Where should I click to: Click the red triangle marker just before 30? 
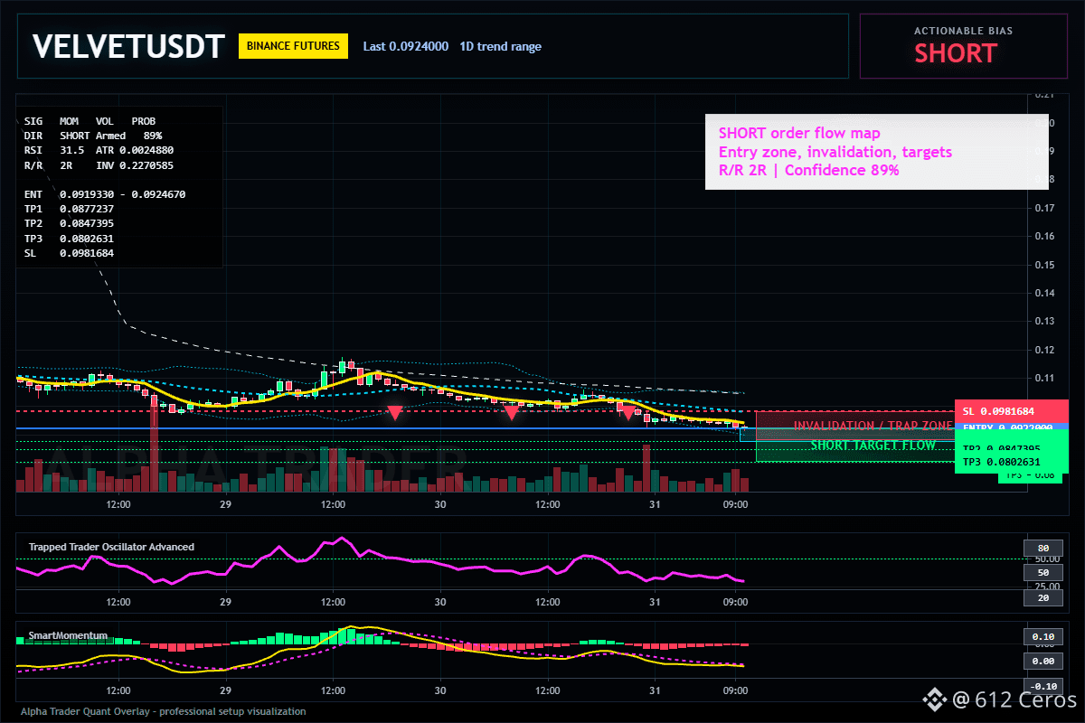coord(395,413)
